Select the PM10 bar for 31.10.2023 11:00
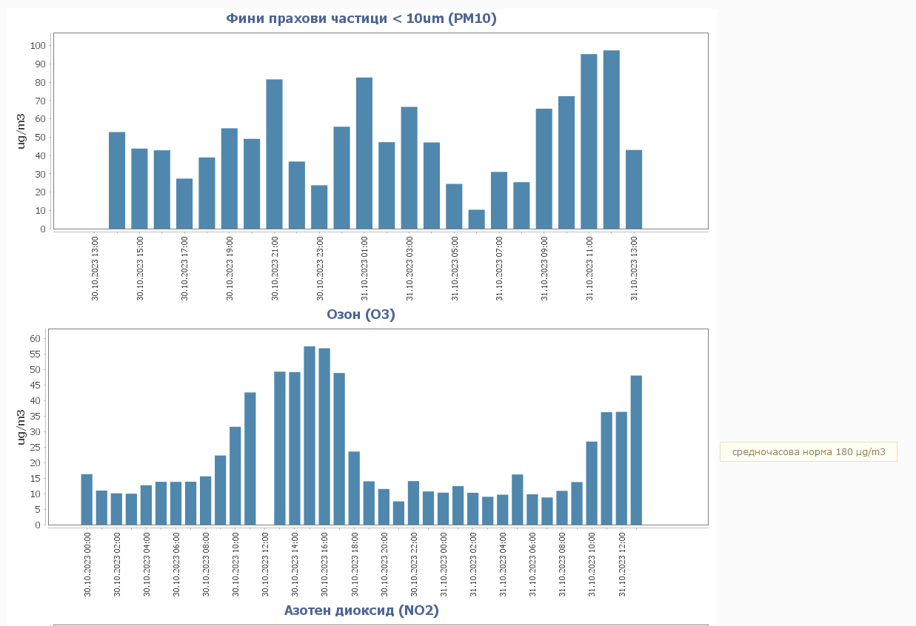 [x=589, y=141]
